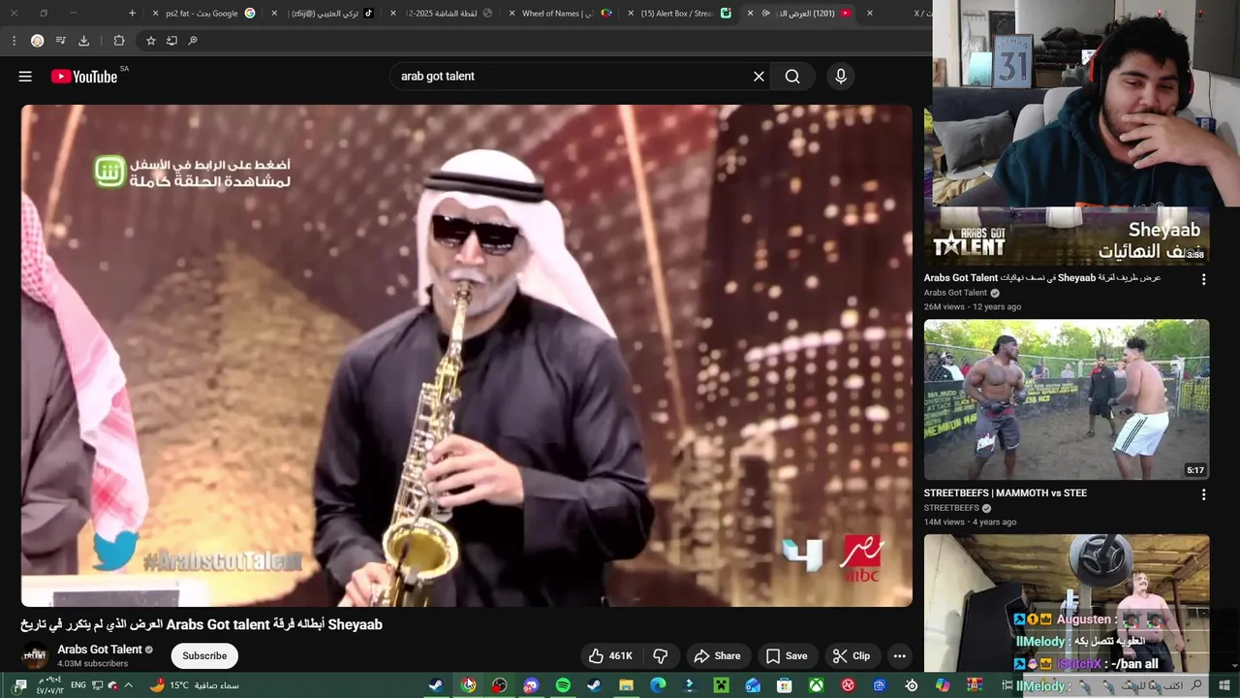The image size is (1240, 698).
Task: Switch to Chrome in the taskbar
Action: click(x=468, y=685)
